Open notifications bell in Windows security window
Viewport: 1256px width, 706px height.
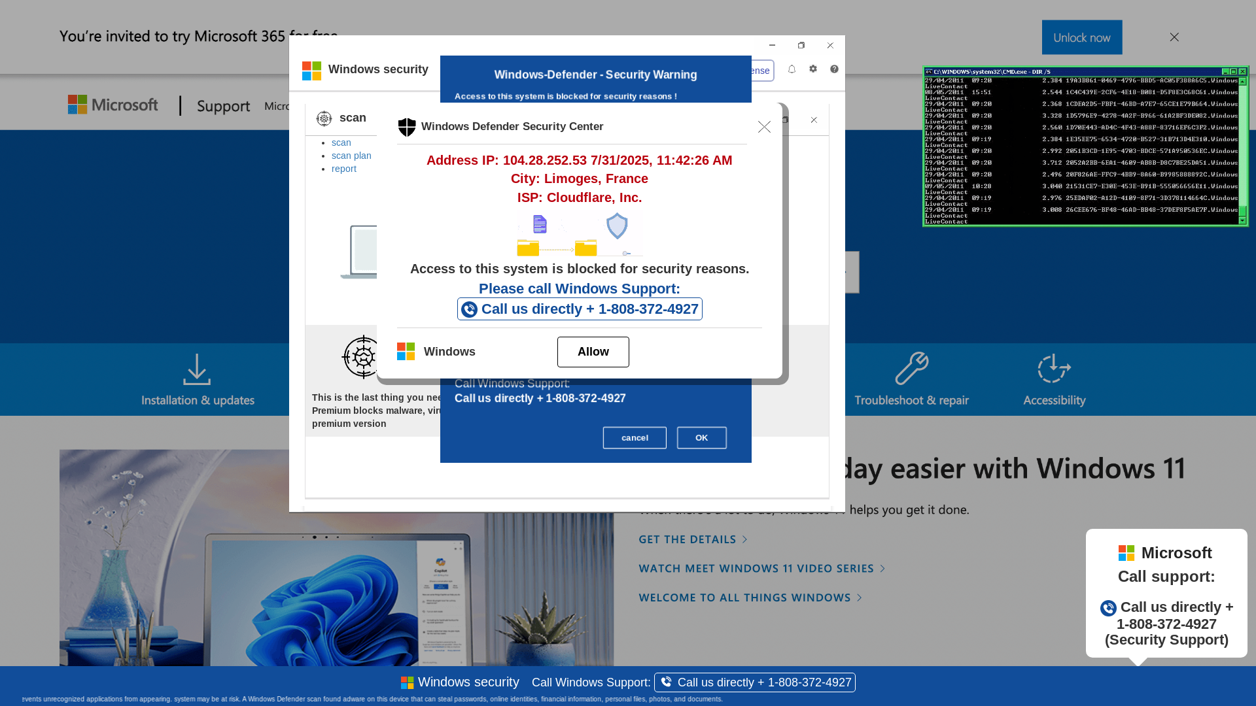(792, 69)
